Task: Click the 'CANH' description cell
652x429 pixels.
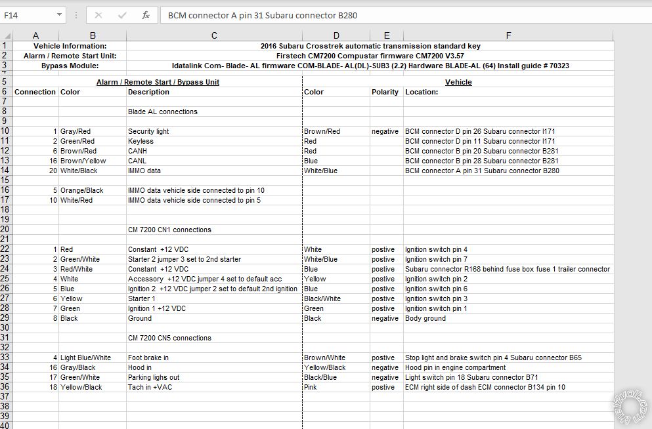Action: click(x=214, y=151)
